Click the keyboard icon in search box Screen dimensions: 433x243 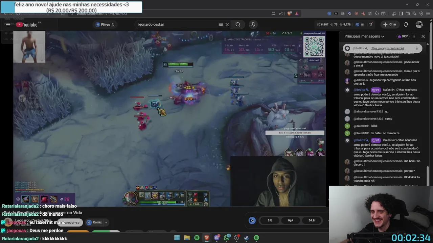click(x=221, y=24)
